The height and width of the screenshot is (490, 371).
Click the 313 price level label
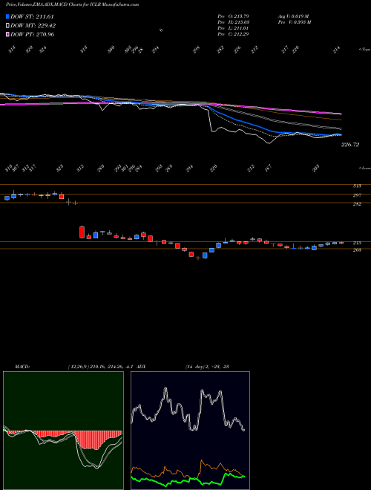(357, 186)
